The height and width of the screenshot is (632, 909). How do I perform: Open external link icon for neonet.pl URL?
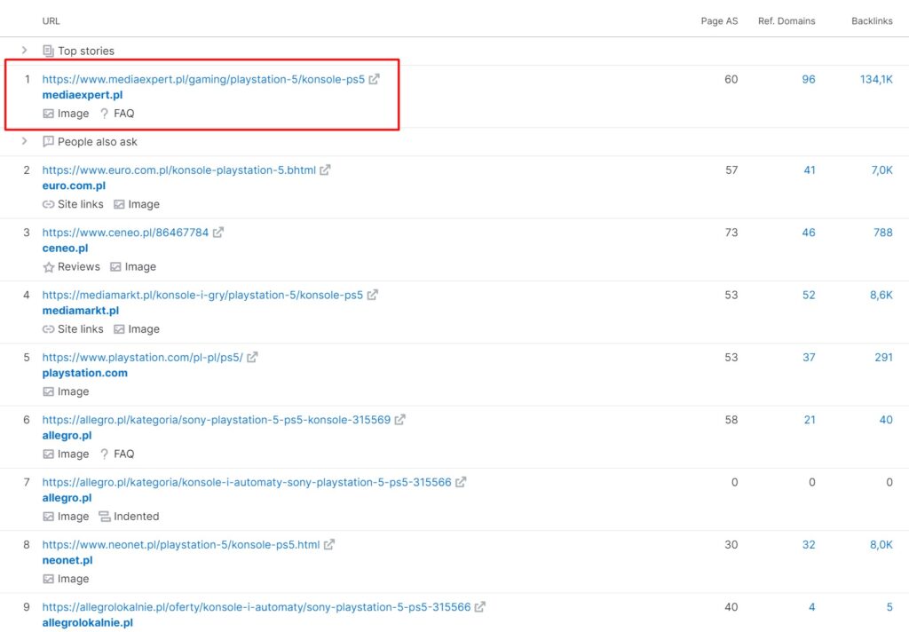[x=329, y=545]
